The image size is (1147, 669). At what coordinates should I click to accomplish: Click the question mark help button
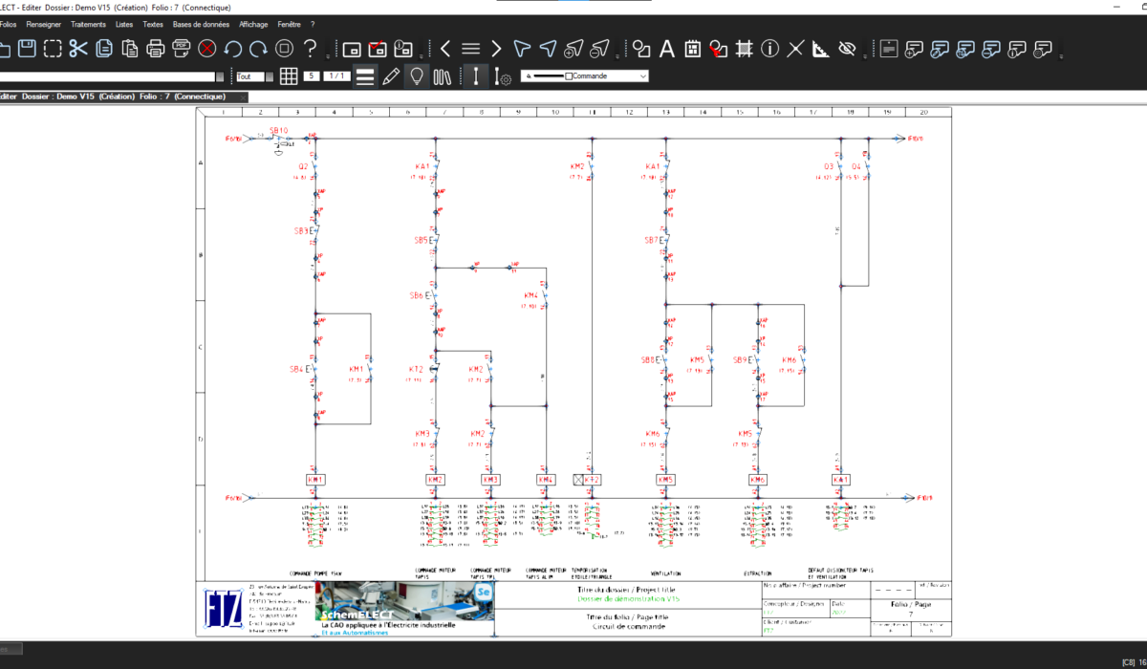[x=310, y=48]
